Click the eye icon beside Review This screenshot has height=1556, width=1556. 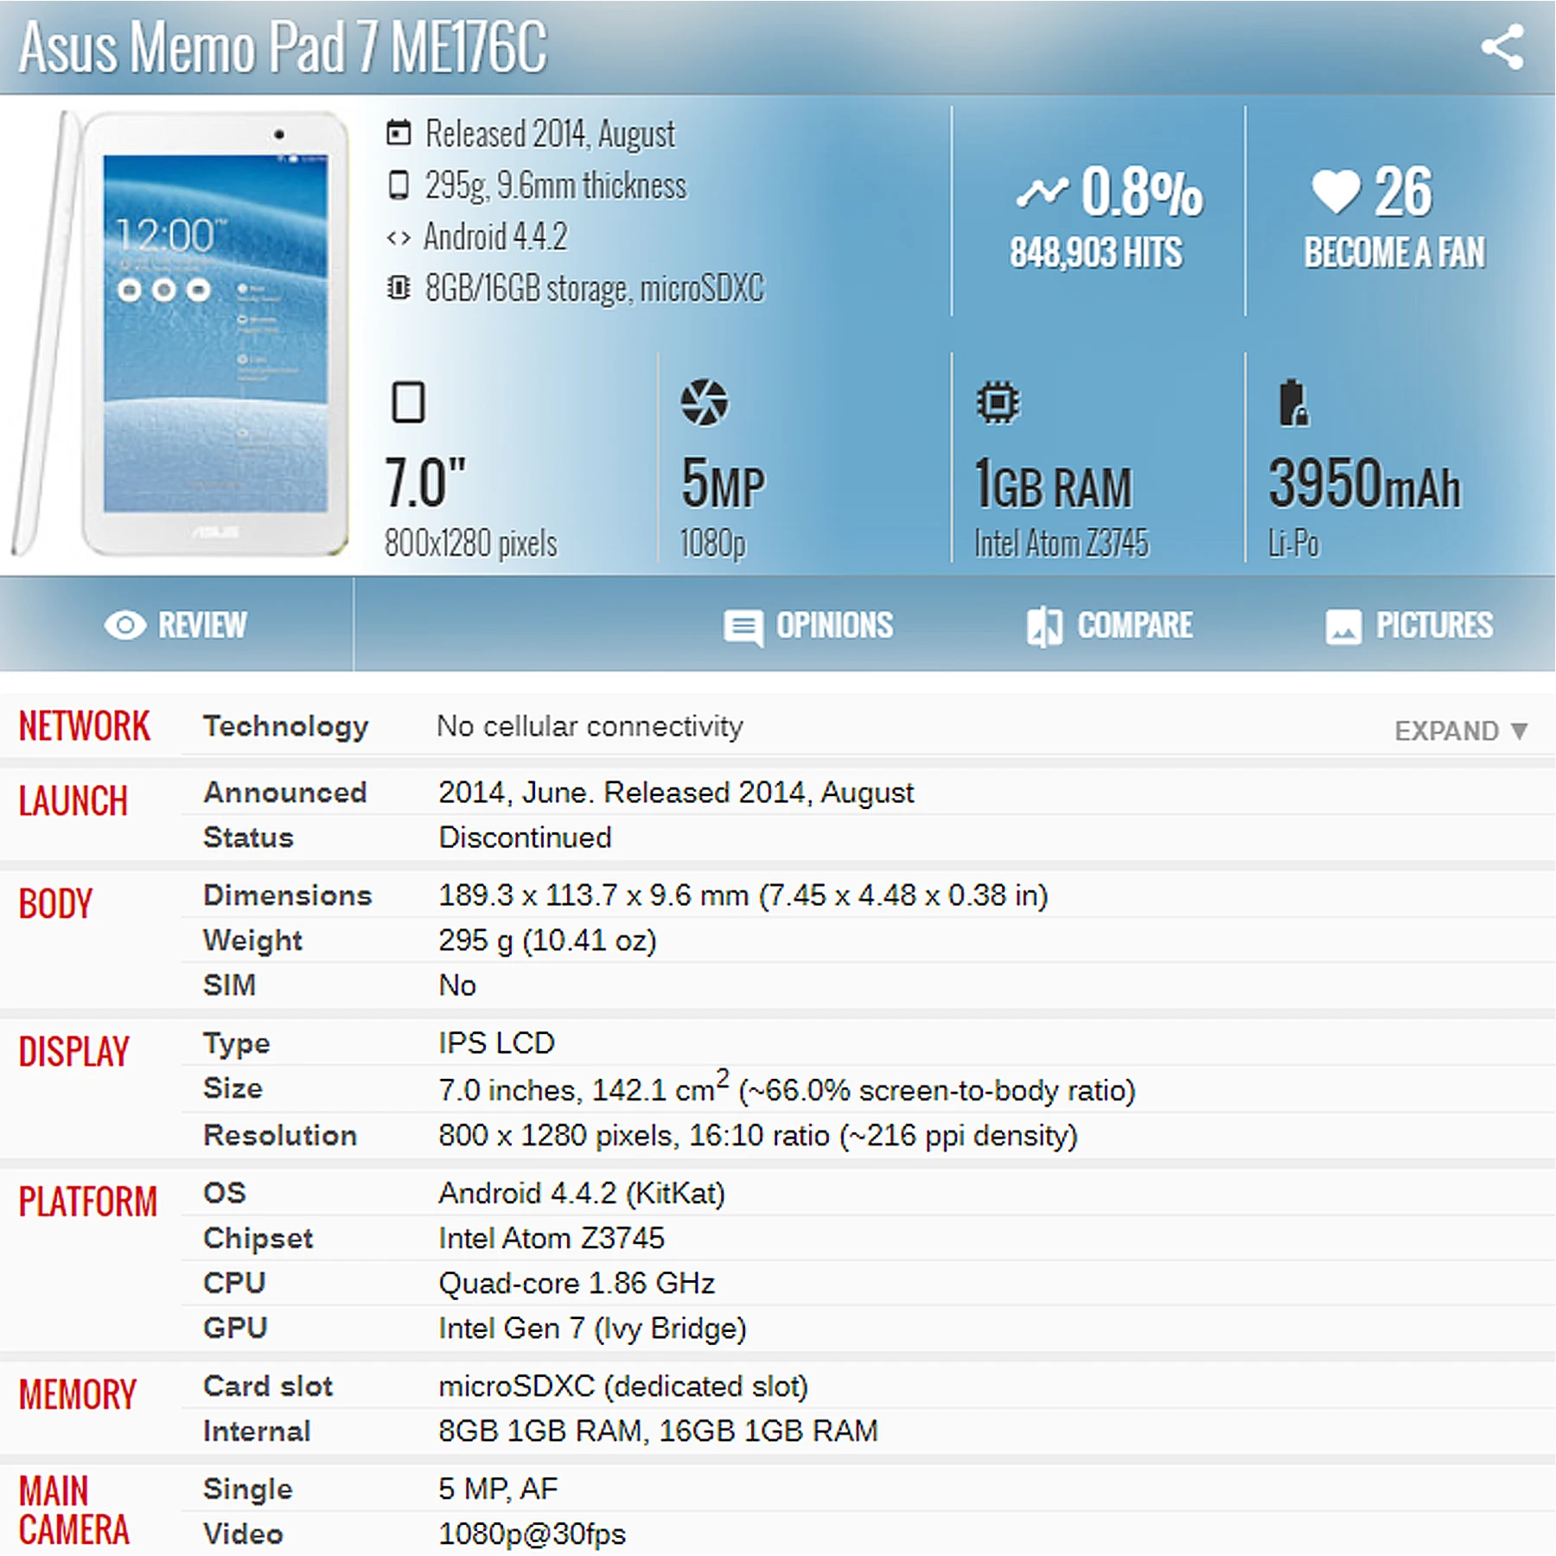click(125, 625)
